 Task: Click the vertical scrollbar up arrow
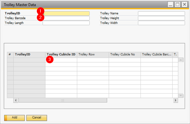point(181,60)
